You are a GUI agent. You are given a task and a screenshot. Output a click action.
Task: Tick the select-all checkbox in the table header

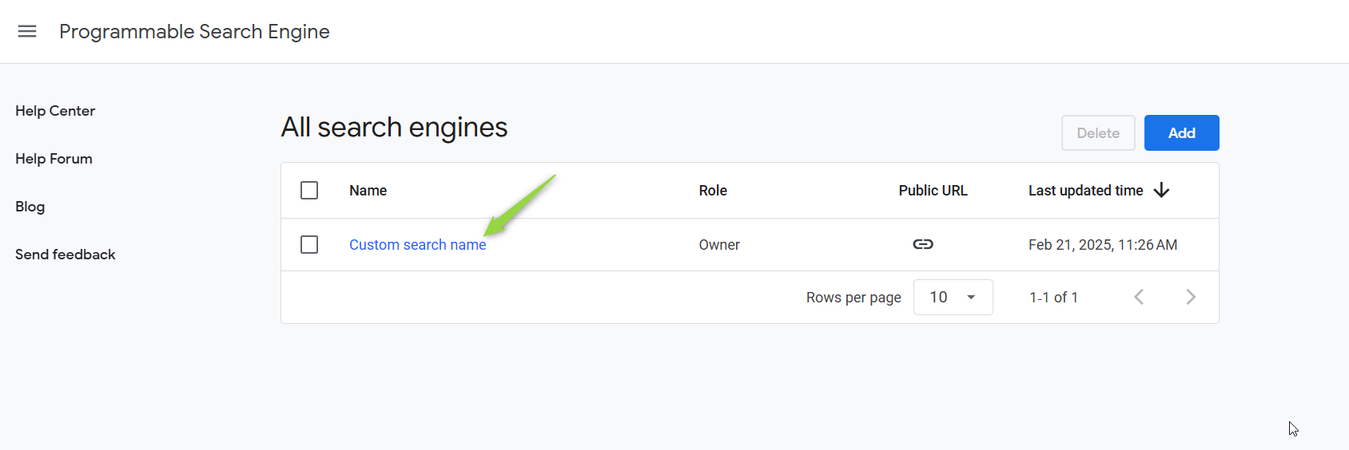[309, 191]
